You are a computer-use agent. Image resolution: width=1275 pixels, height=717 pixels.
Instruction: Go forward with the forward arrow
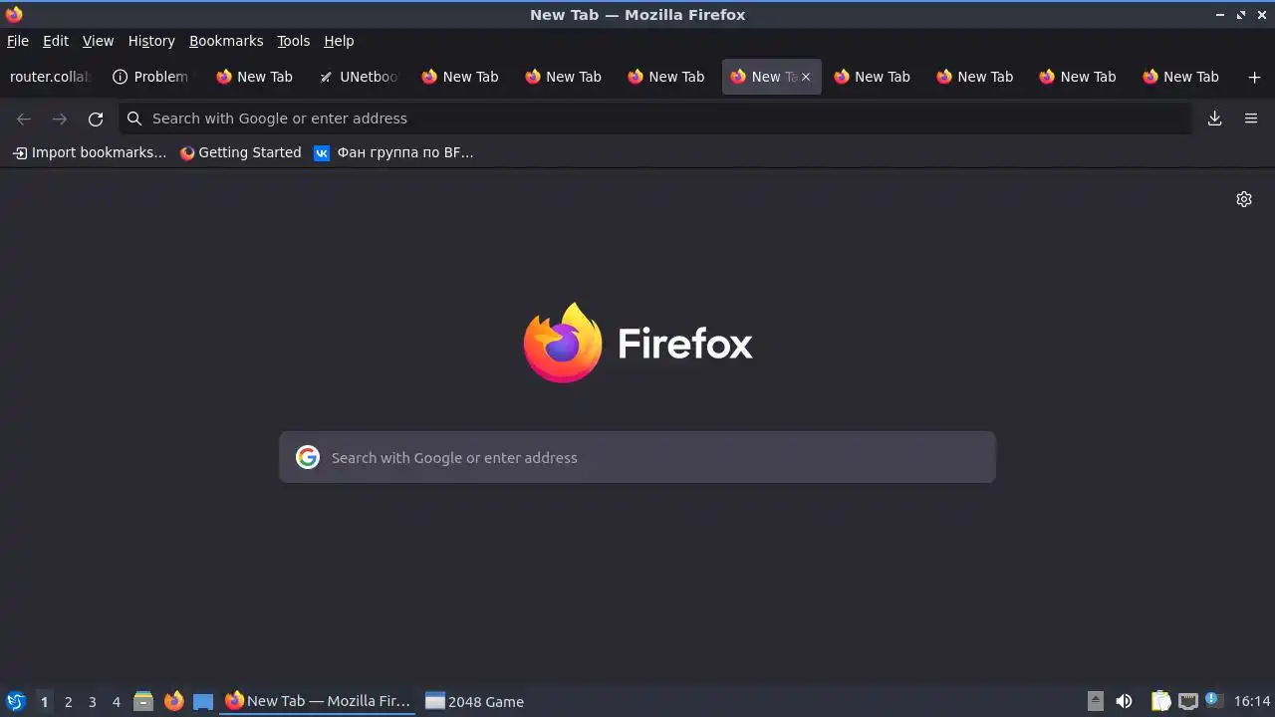[x=60, y=119]
